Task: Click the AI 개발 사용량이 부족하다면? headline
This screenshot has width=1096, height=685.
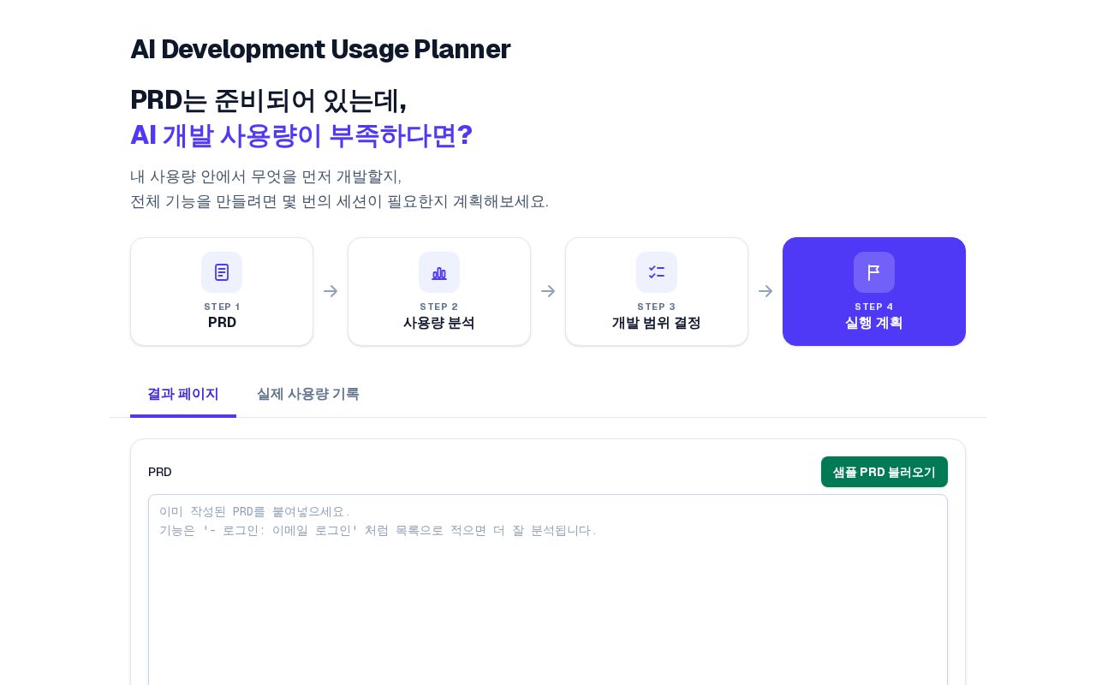Action: [301, 135]
